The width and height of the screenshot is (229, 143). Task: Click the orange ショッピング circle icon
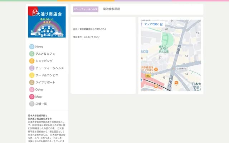pos(32,61)
